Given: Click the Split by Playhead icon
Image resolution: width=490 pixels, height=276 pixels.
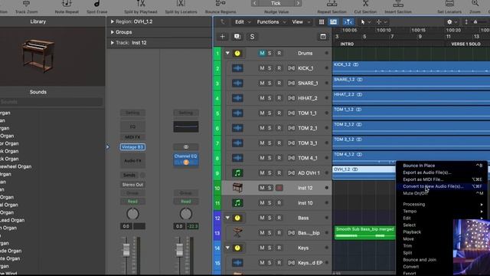Looking at the screenshot, I should [x=141, y=4].
